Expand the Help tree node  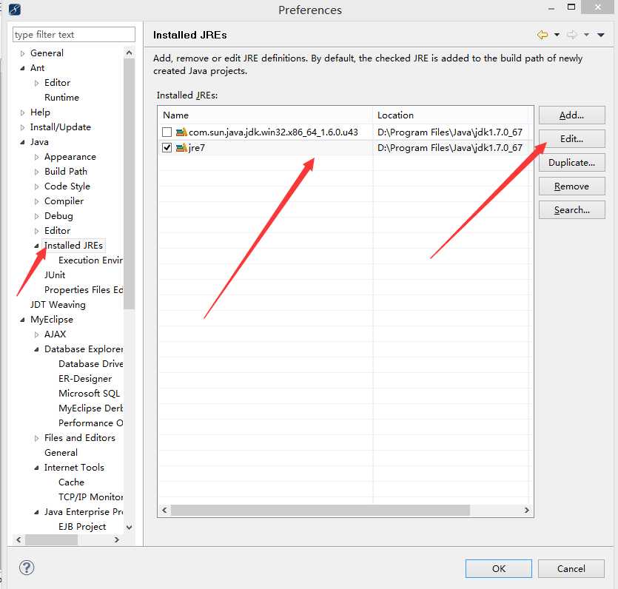(22, 112)
